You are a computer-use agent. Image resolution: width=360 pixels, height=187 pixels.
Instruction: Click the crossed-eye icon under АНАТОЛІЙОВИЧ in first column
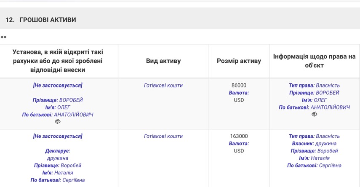tap(58, 122)
